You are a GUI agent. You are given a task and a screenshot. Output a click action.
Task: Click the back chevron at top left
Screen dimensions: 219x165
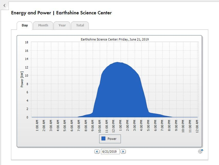(4, 5)
